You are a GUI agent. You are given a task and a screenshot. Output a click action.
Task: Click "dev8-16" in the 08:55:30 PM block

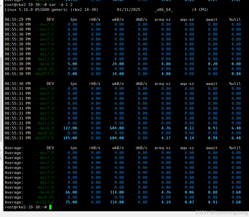click(46, 69)
